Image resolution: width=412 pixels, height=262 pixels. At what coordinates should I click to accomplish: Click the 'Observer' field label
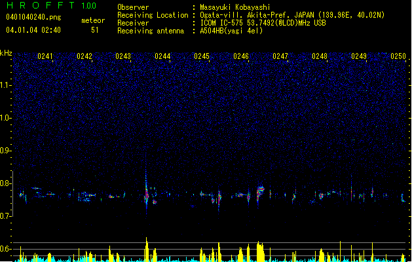(133, 7)
